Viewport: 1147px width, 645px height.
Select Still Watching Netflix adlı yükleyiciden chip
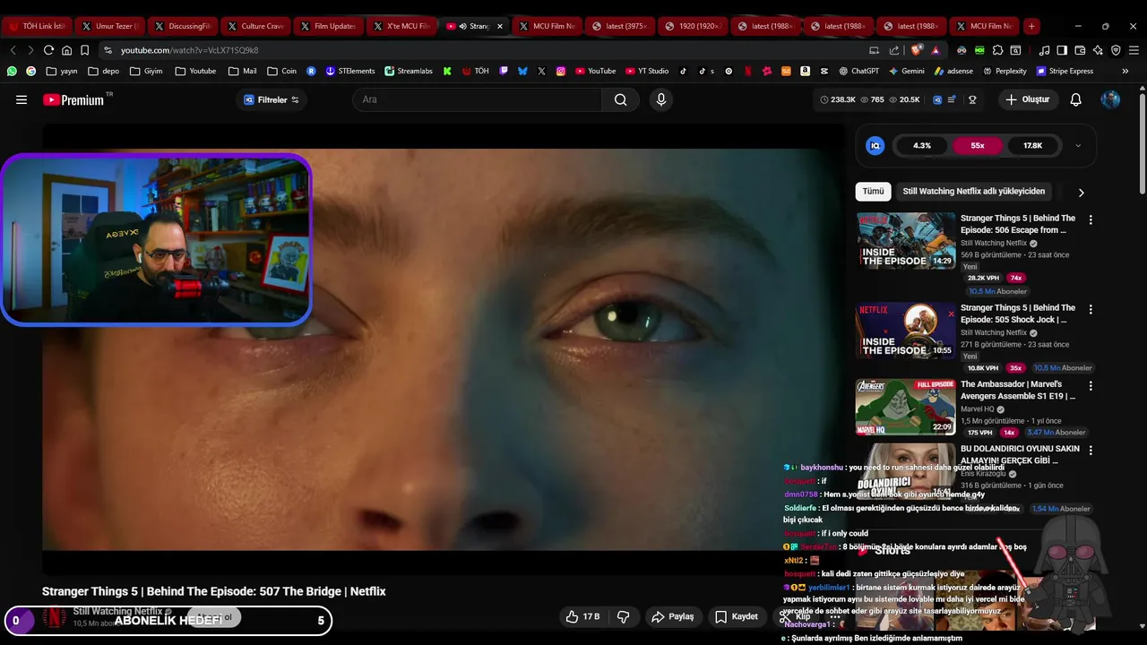pos(973,191)
